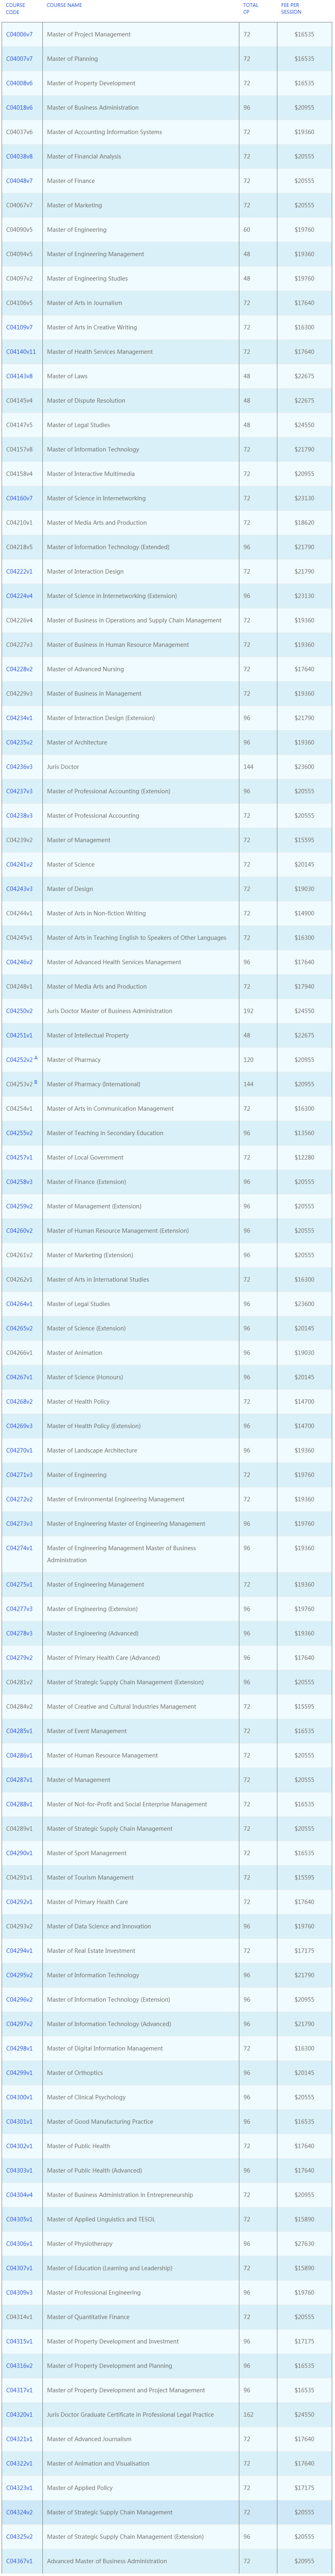Click the C04007v7 Master of Planning link

click(x=19, y=59)
